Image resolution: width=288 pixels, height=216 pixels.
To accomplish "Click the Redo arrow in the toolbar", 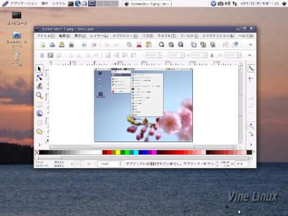I will (x=116, y=45).
